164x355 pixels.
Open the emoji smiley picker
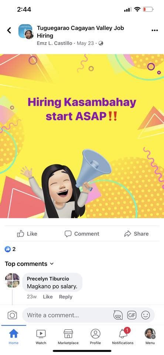pos(146,315)
